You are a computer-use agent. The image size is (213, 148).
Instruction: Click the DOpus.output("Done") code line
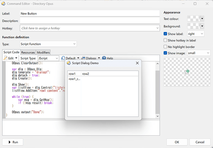pyautogui.click(x=28, y=112)
